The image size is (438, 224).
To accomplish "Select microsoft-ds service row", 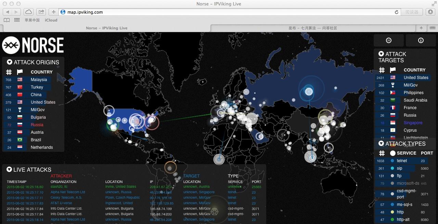I will click(x=405, y=183).
